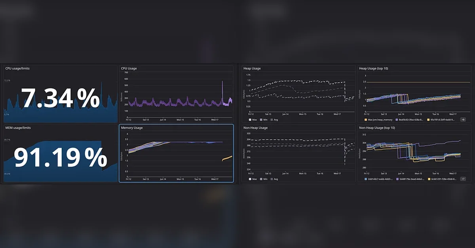The width and height of the screenshot is (475, 248).
Task: Toggle the Max series in Non-Heap Usage legend
Action: tap(253, 179)
